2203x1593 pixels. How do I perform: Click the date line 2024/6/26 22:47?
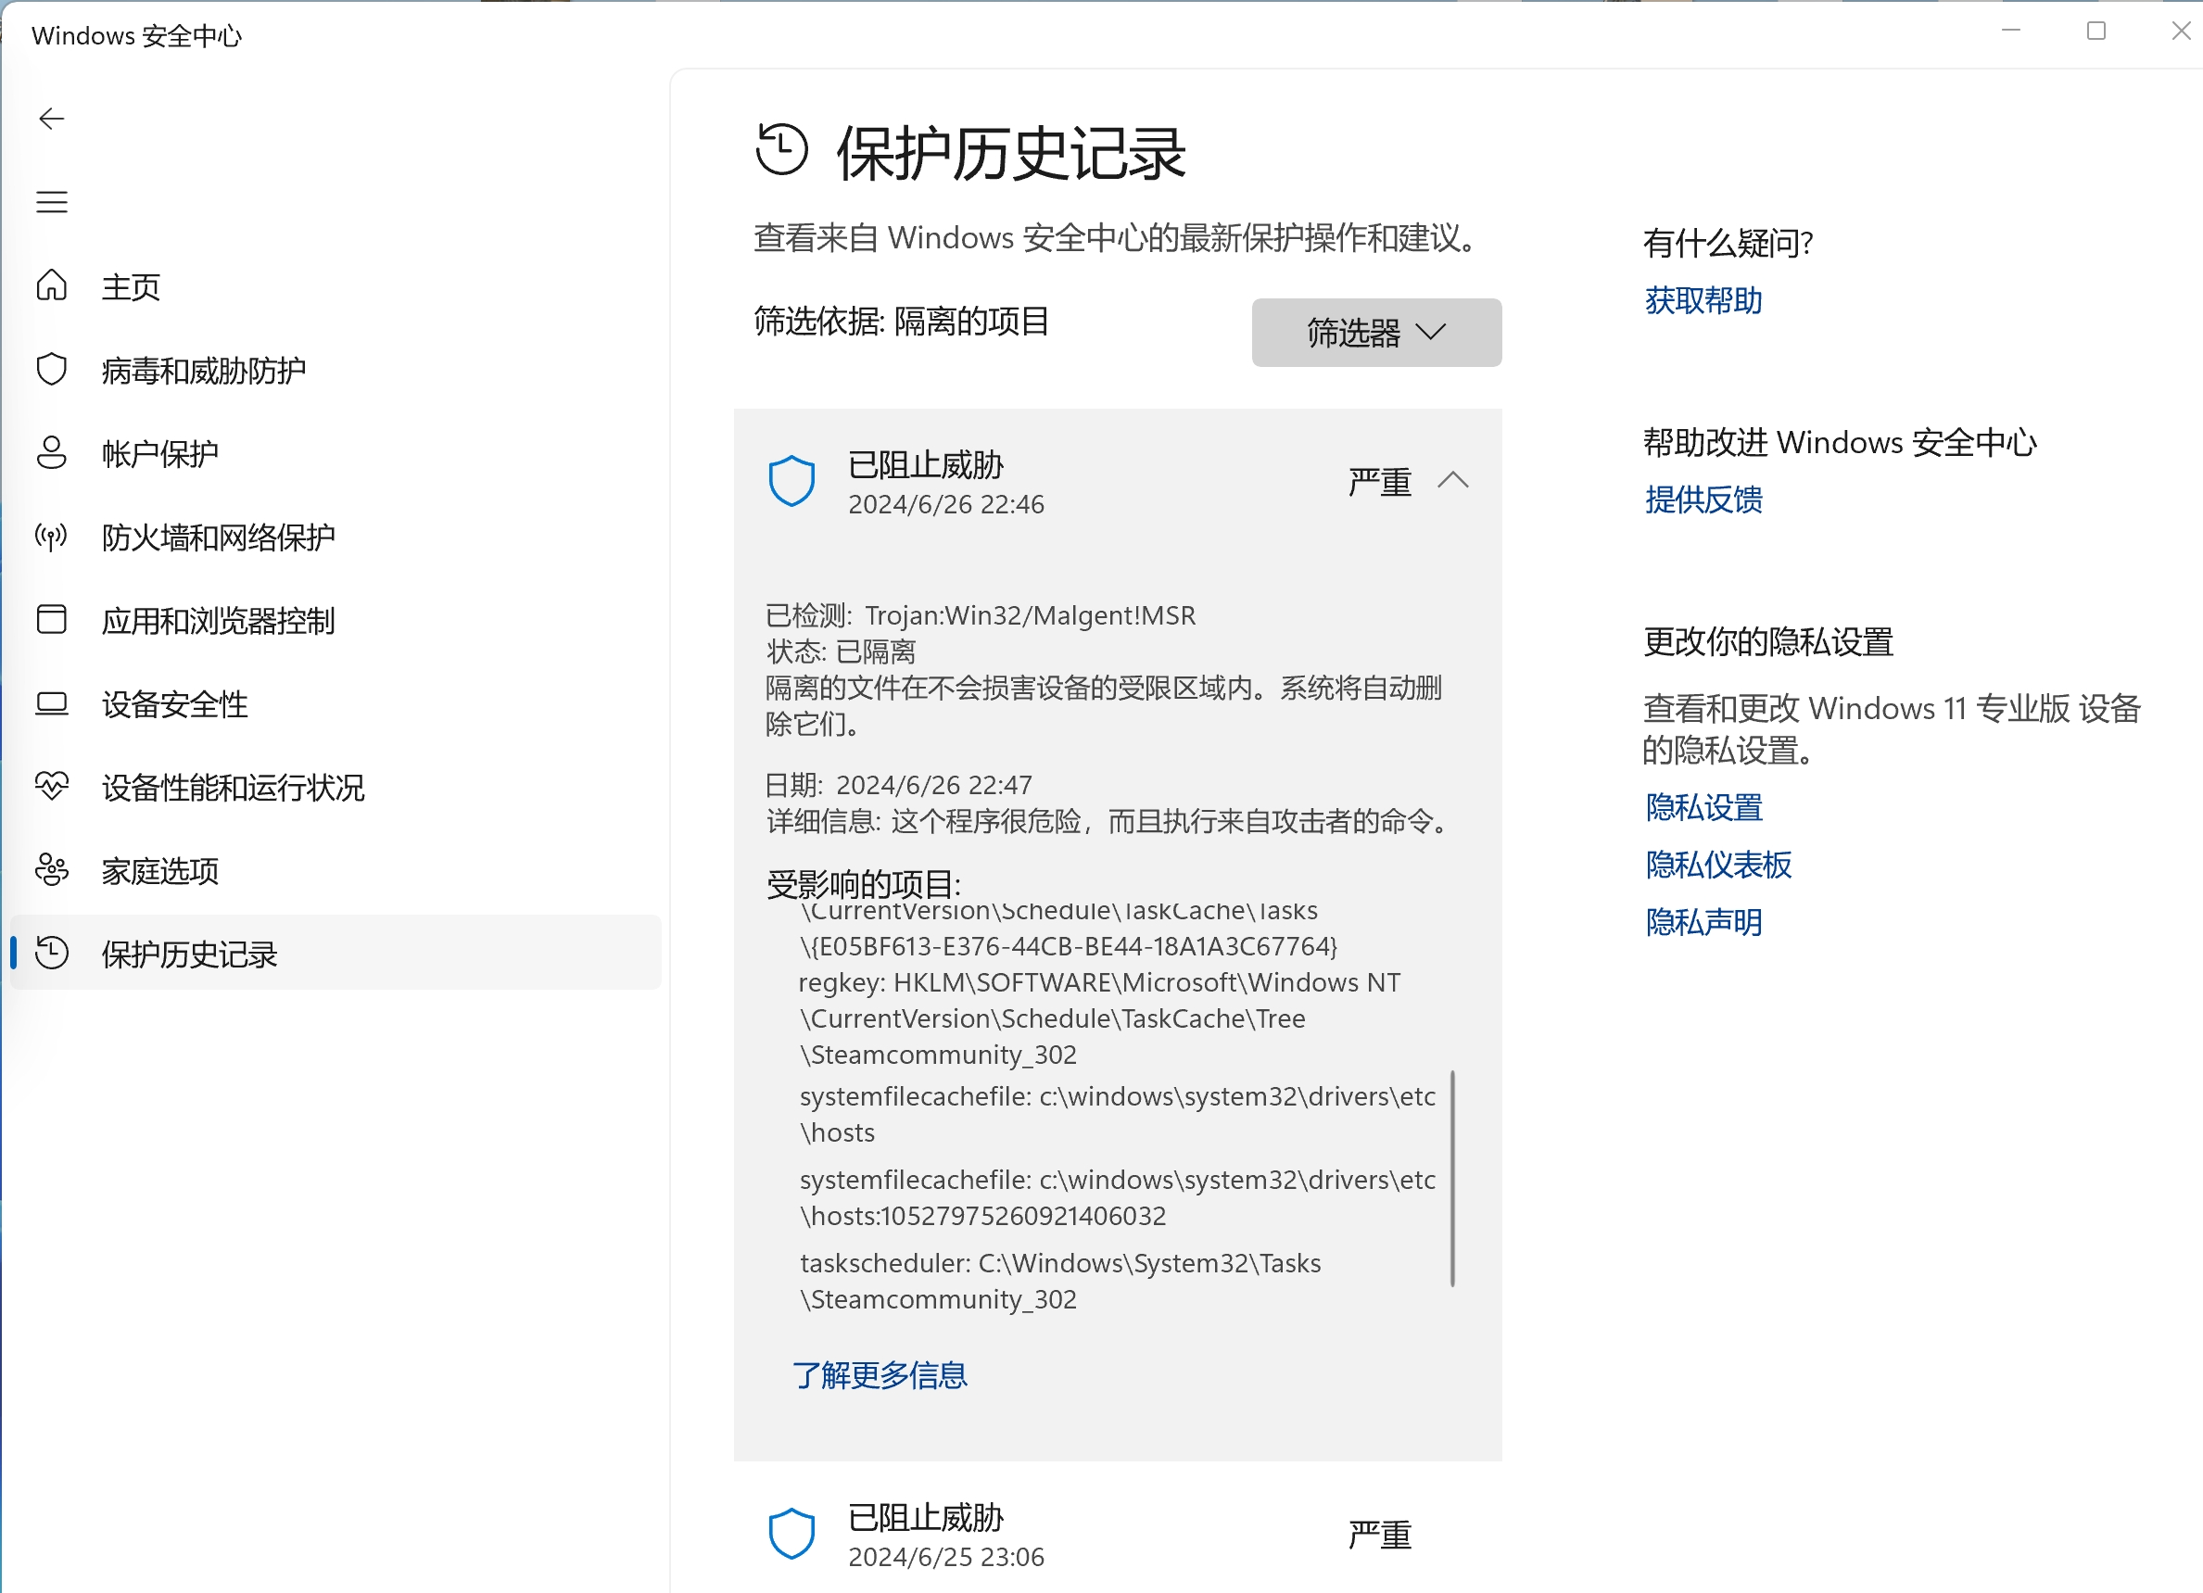click(x=898, y=785)
